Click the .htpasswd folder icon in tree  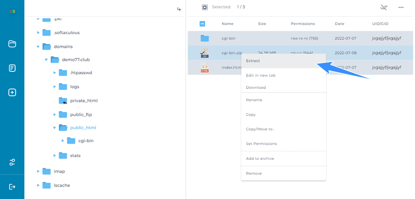(63, 73)
